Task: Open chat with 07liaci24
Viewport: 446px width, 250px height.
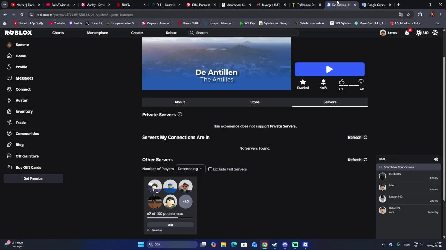Action: (408, 210)
